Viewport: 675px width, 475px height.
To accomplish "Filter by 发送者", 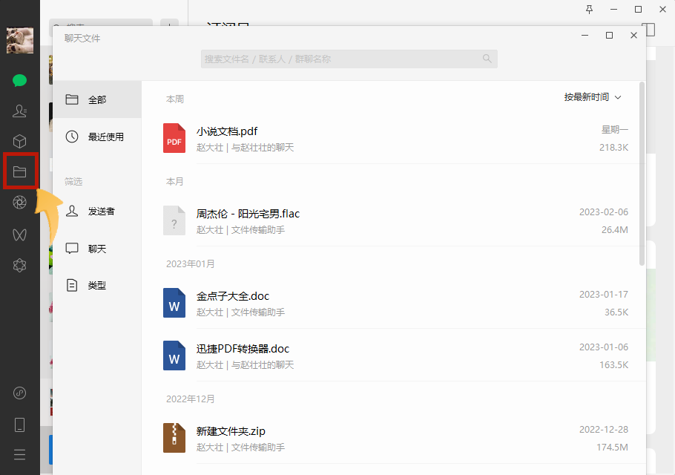I will 97,211.
